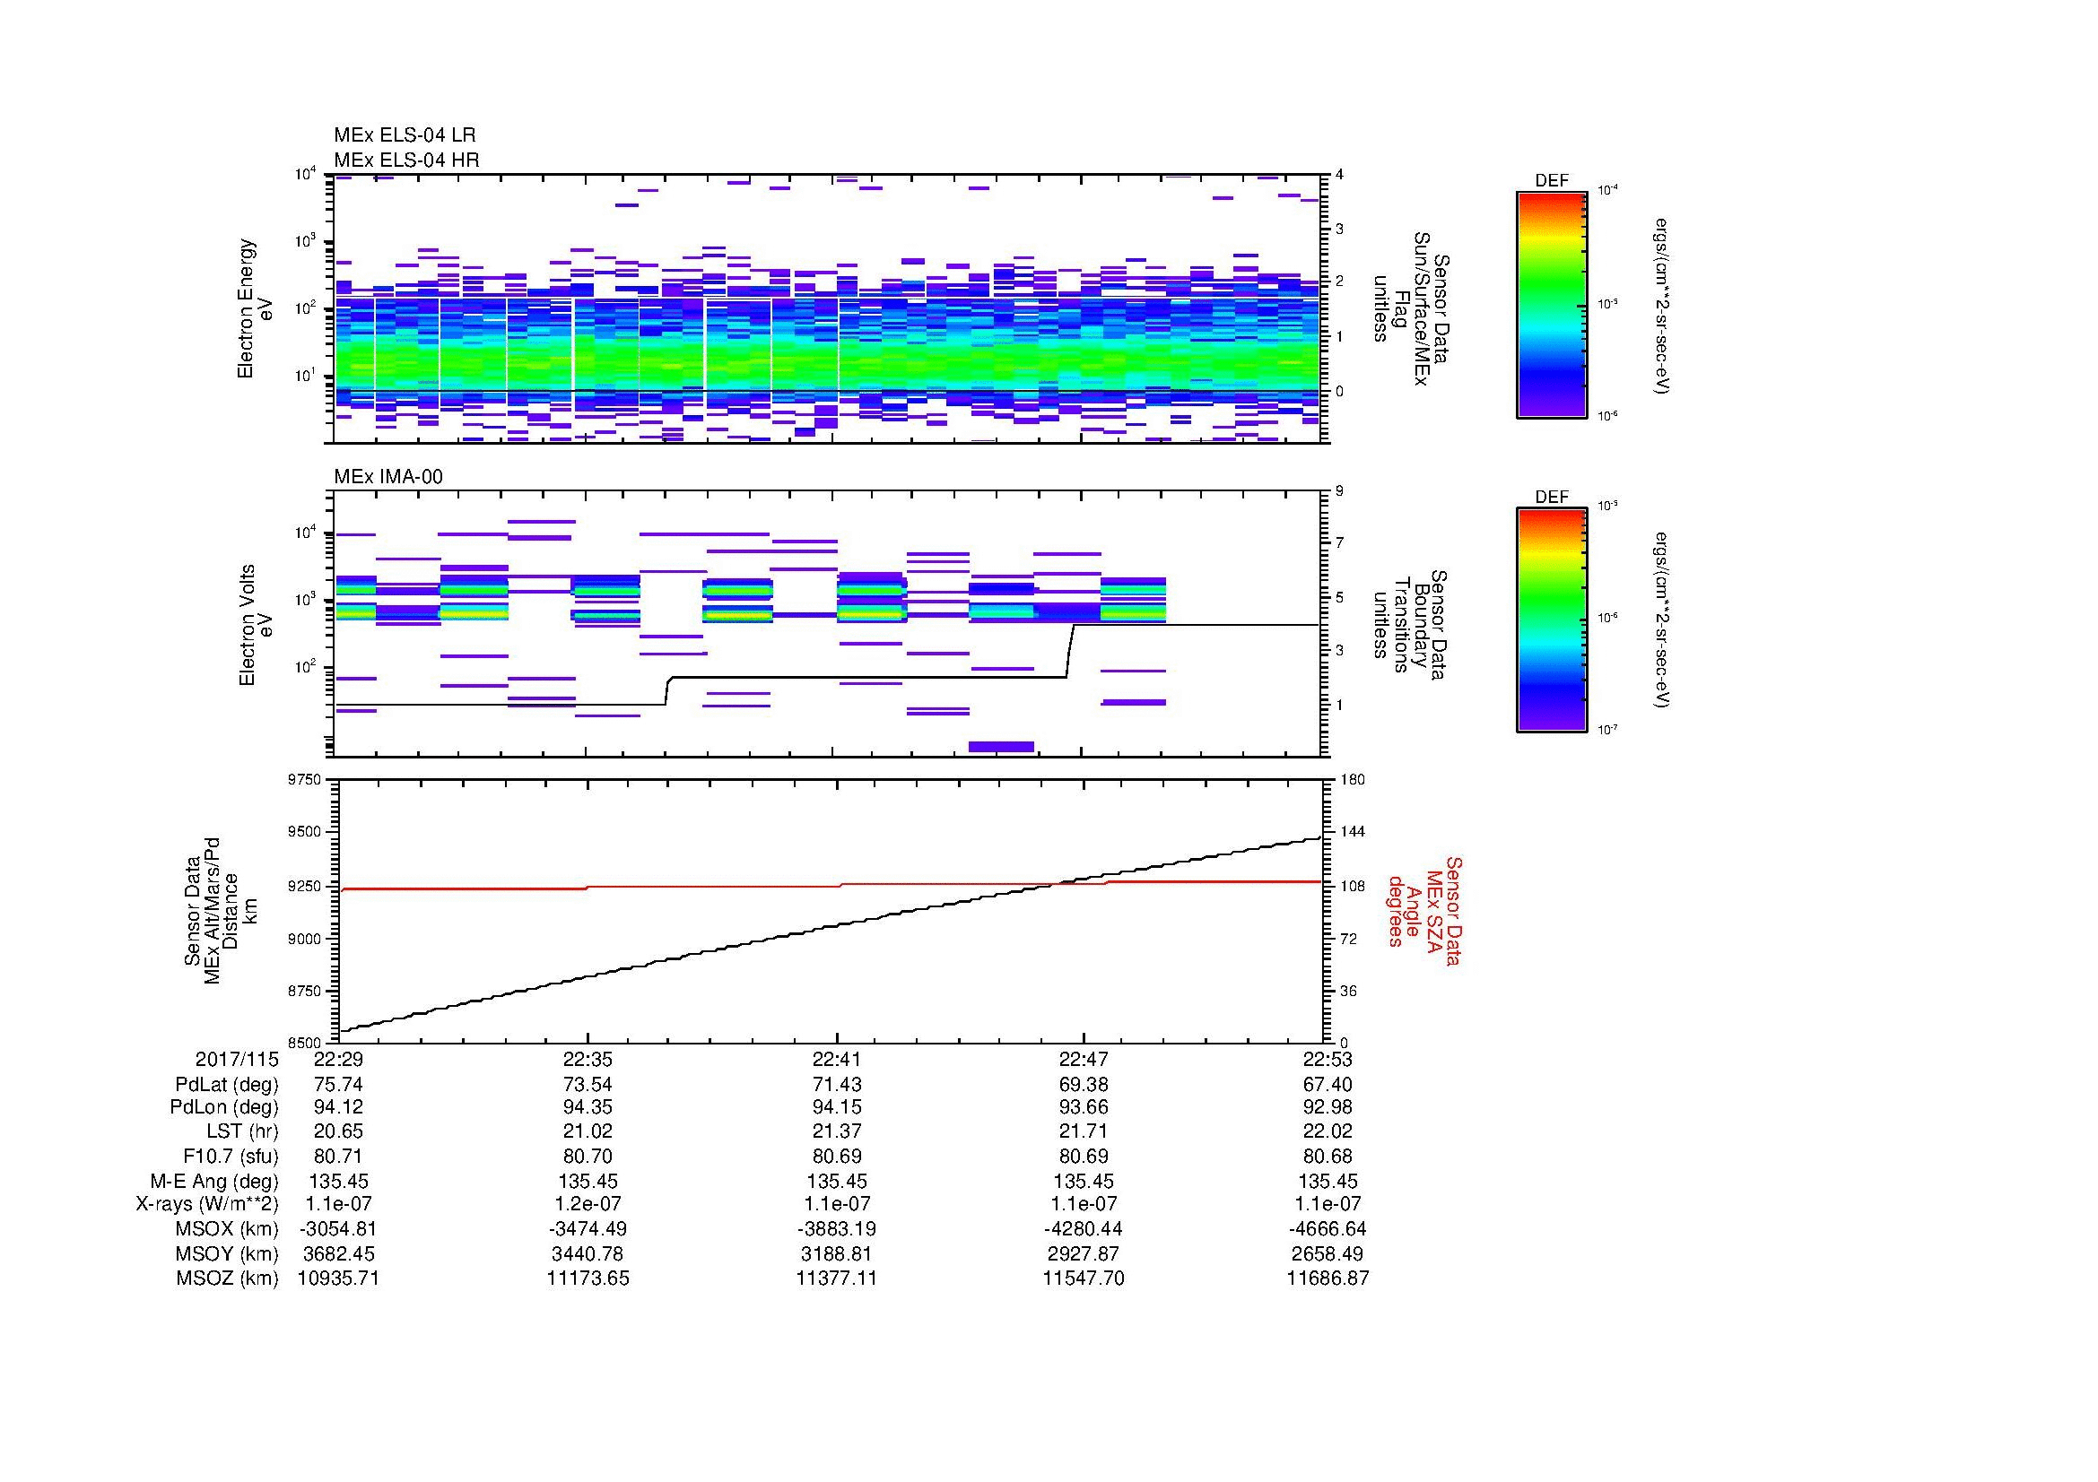This screenshot has width=2098, height=1482.
Task: Click the 22:29 time tick label
Action: click(338, 1060)
